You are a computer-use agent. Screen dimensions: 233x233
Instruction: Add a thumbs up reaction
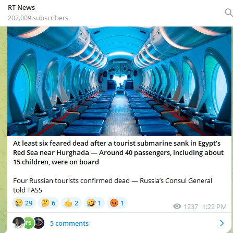[x=68, y=203]
